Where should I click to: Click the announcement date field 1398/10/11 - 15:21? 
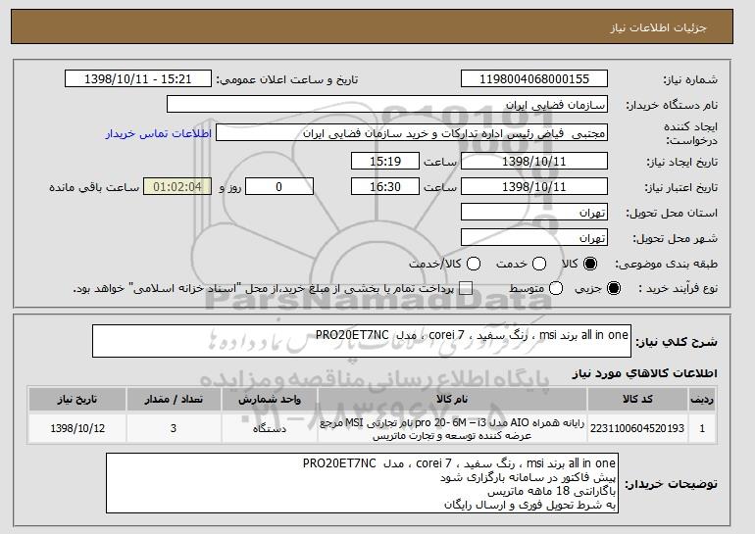click(138, 79)
